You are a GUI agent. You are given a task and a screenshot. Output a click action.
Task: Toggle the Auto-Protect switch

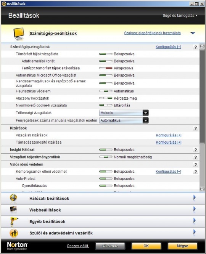pyautogui.click(x=106, y=179)
